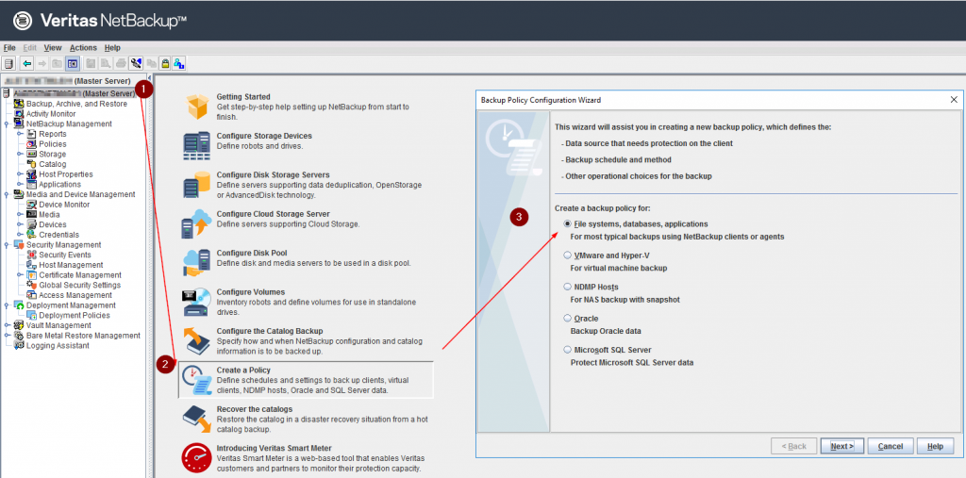This screenshot has width=966, height=478.
Task: Select the Oracle backup policy option
Action: point(567,319)
